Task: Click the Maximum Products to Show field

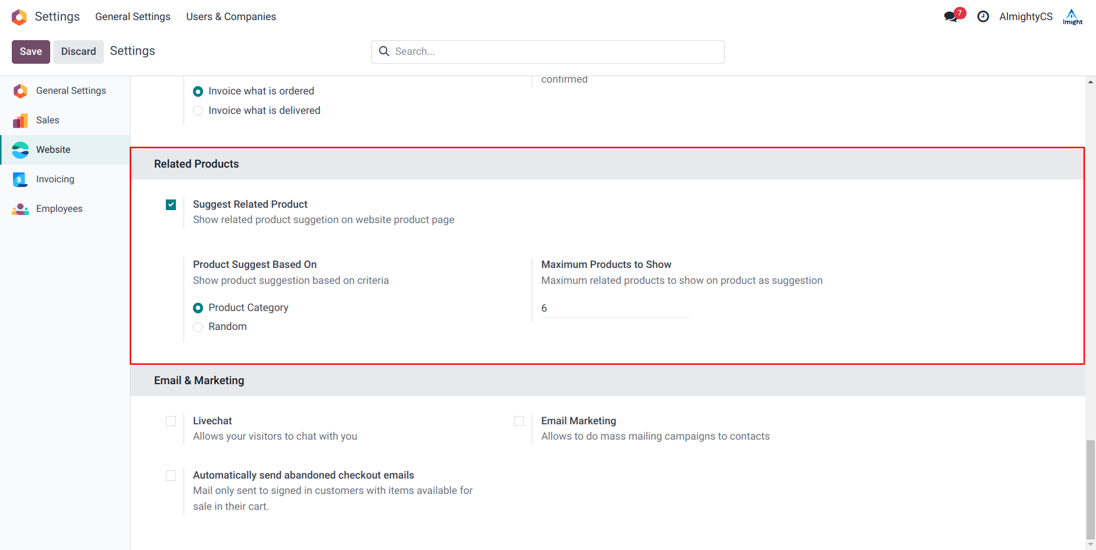Action: pyautogui.click(x=614, y=308)
